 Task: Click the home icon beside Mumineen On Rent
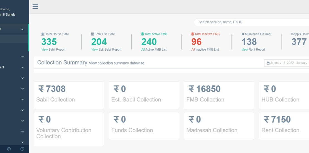pyautogui.click(x=243, y=34)
